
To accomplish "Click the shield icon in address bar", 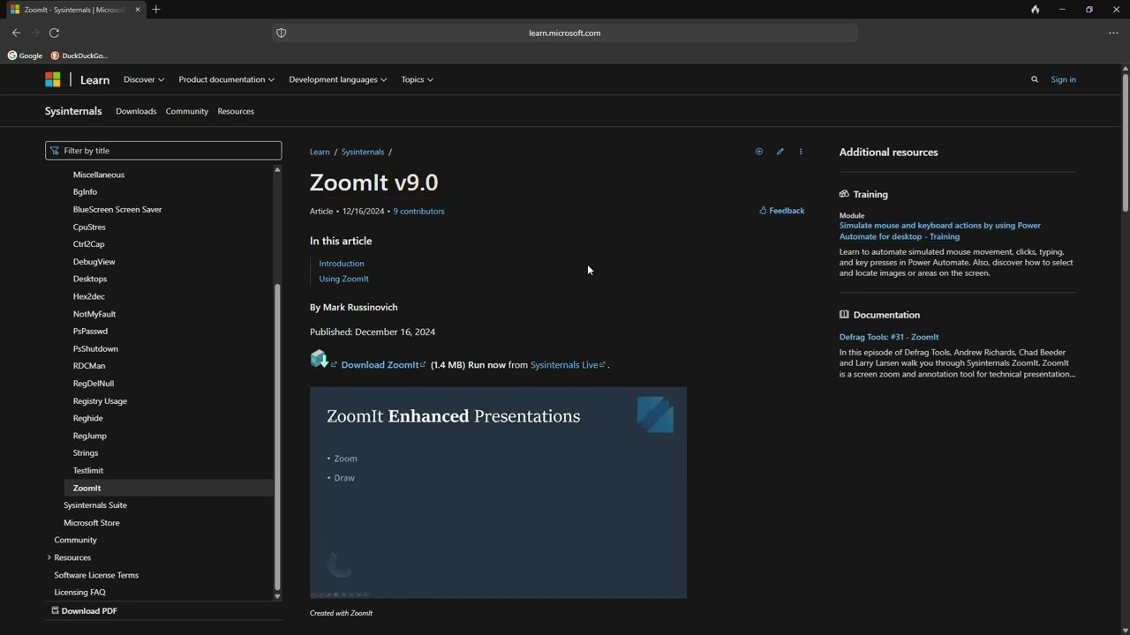I will (x=282, y=33).
